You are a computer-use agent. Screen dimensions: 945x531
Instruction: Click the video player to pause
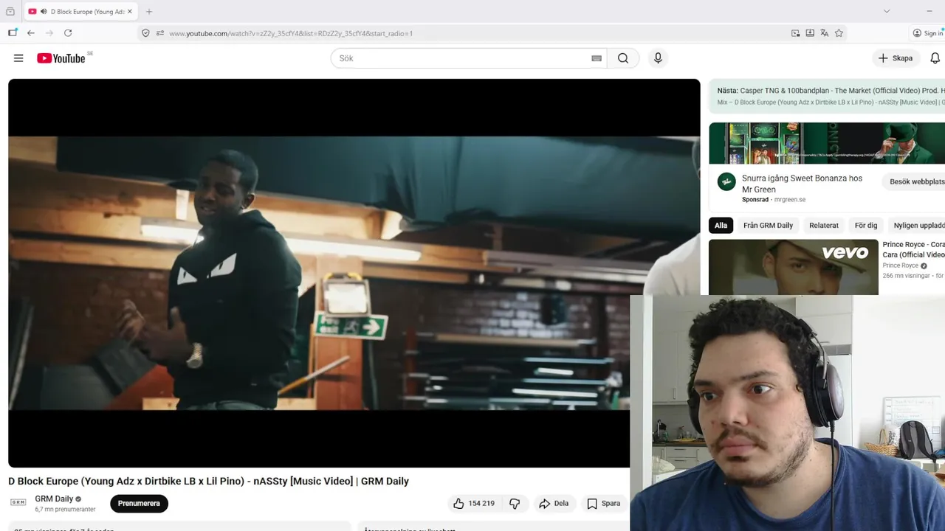coord(354,273)
